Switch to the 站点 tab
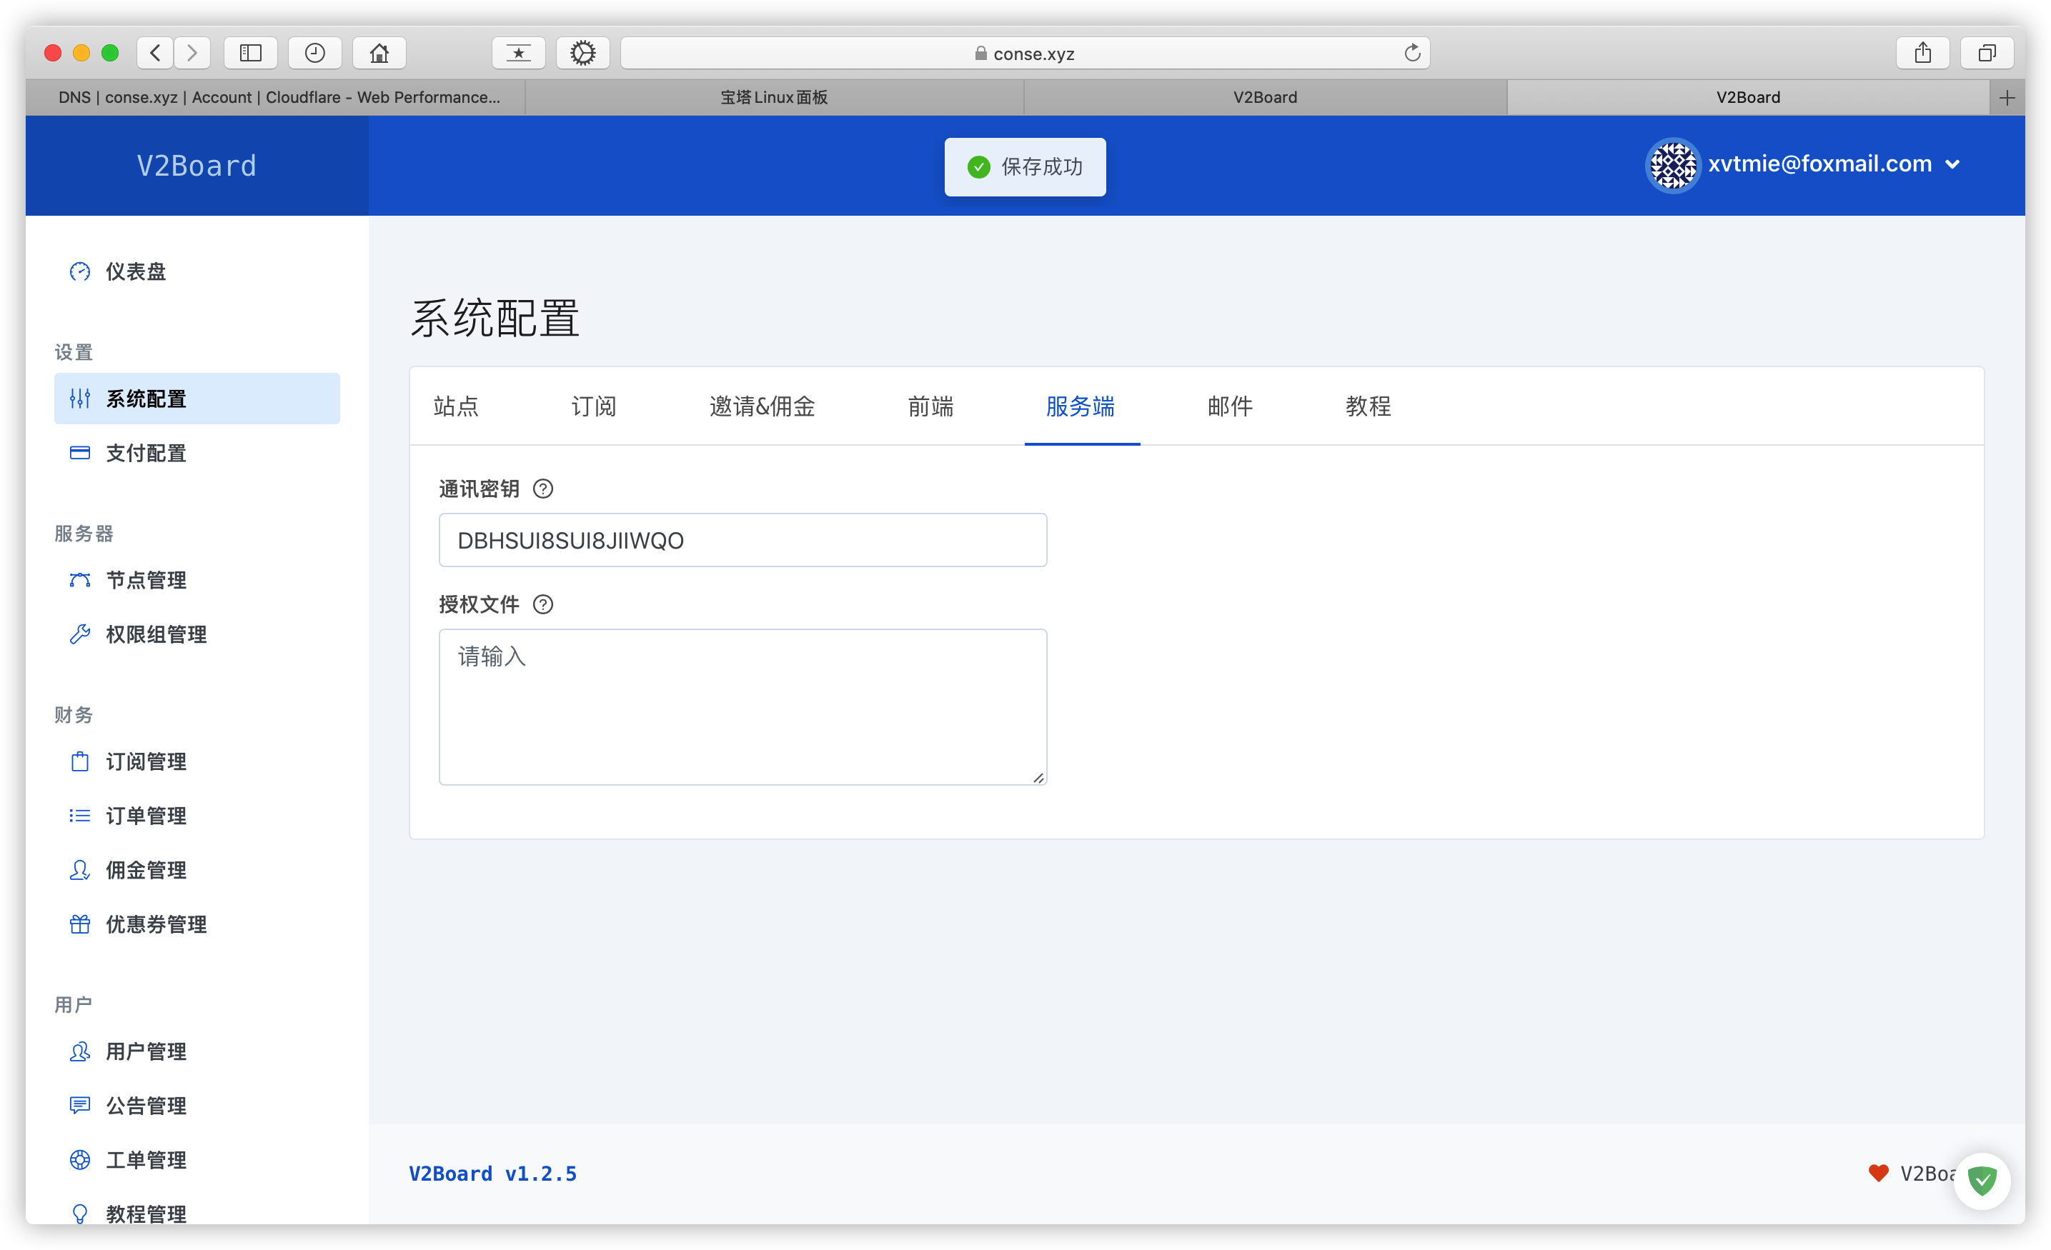 click(456, 406)
